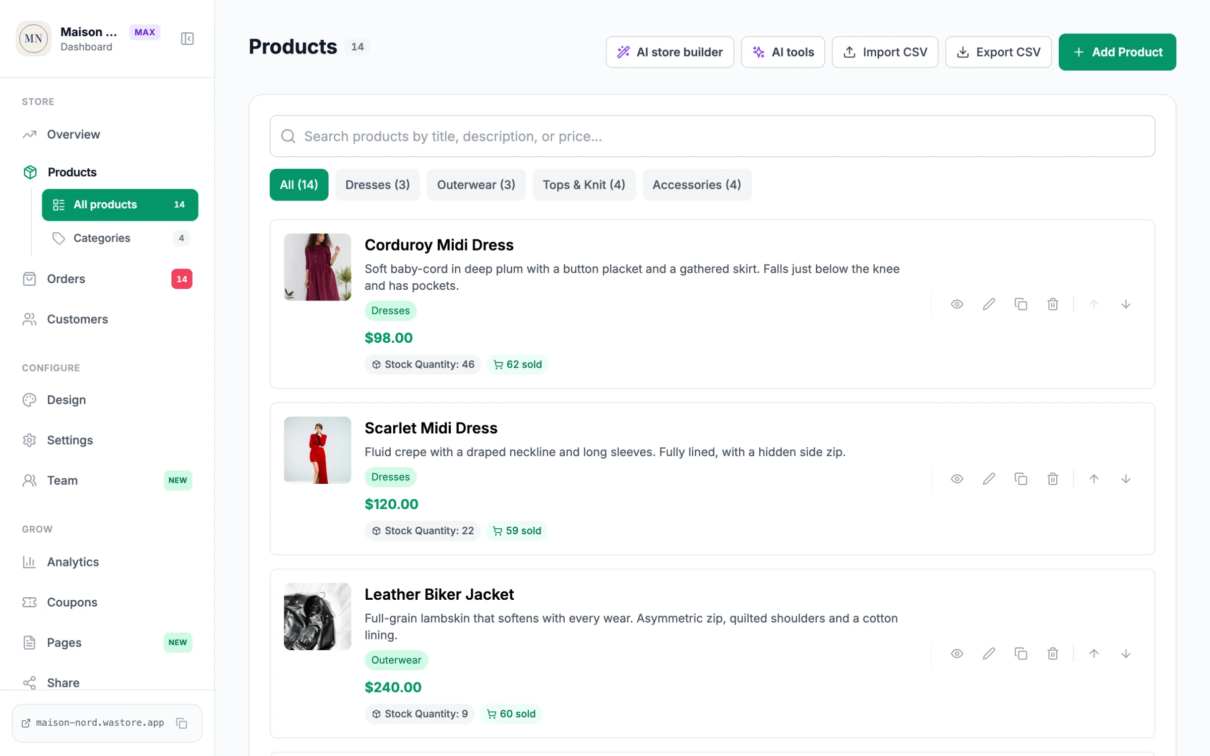This screenshot has height=756, width=1210.
Task: Toggle visibility of Scarlet Midi Dress
Action: pos(957,479)
